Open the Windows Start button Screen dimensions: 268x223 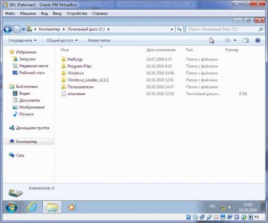coord(11,207)
